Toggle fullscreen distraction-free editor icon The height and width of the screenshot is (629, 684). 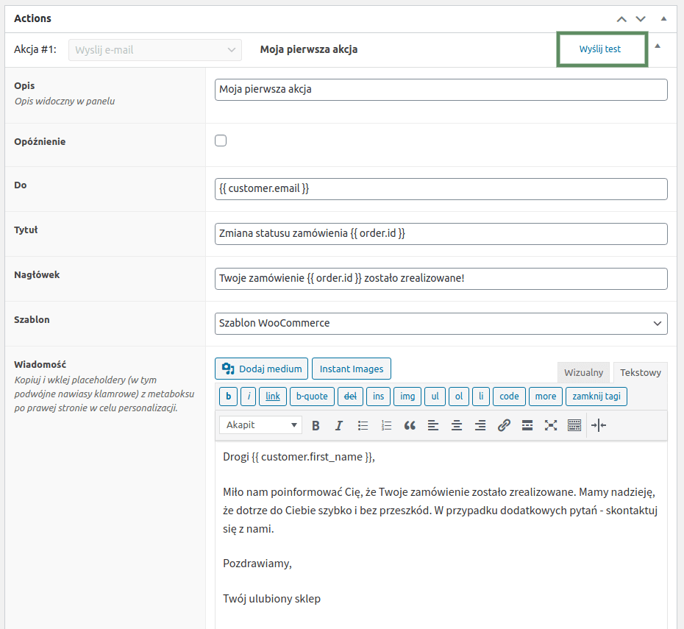pos(551,425)
